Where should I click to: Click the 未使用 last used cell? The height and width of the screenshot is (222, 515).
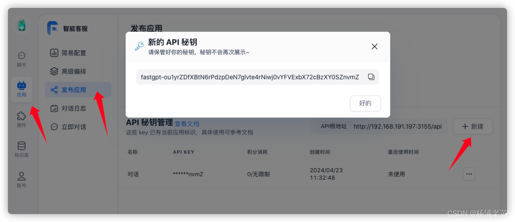(396, 174)
